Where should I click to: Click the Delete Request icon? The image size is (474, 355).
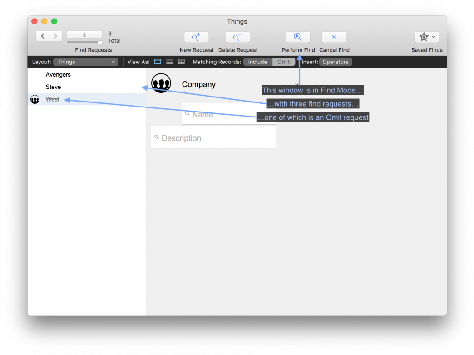coord(237,37)
